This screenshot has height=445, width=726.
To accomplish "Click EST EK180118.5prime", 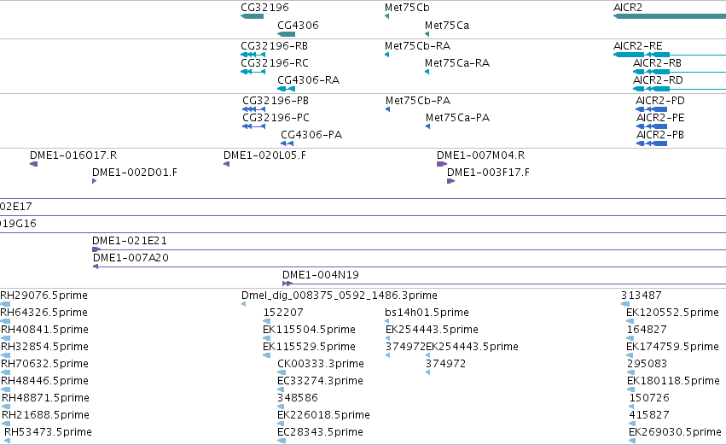I will pyautogui.click(x=673, y=381).
